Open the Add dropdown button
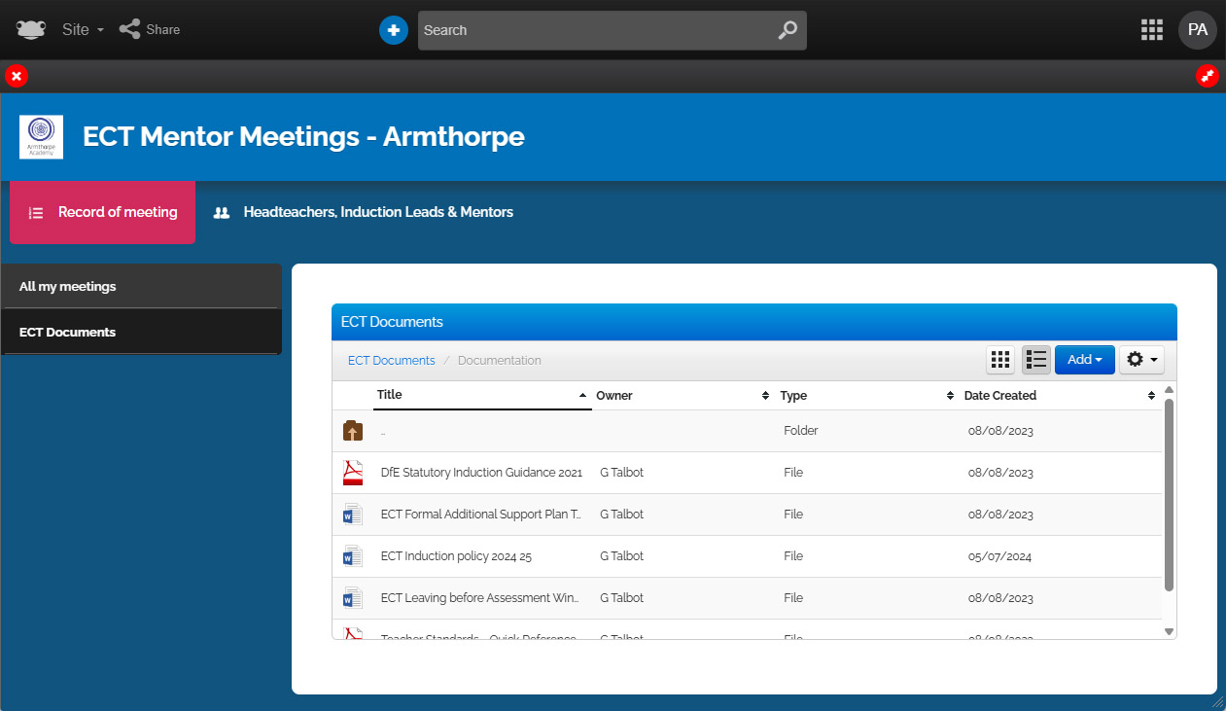This screenshot has width=1226, height=711. click(x=1084, y=360)
